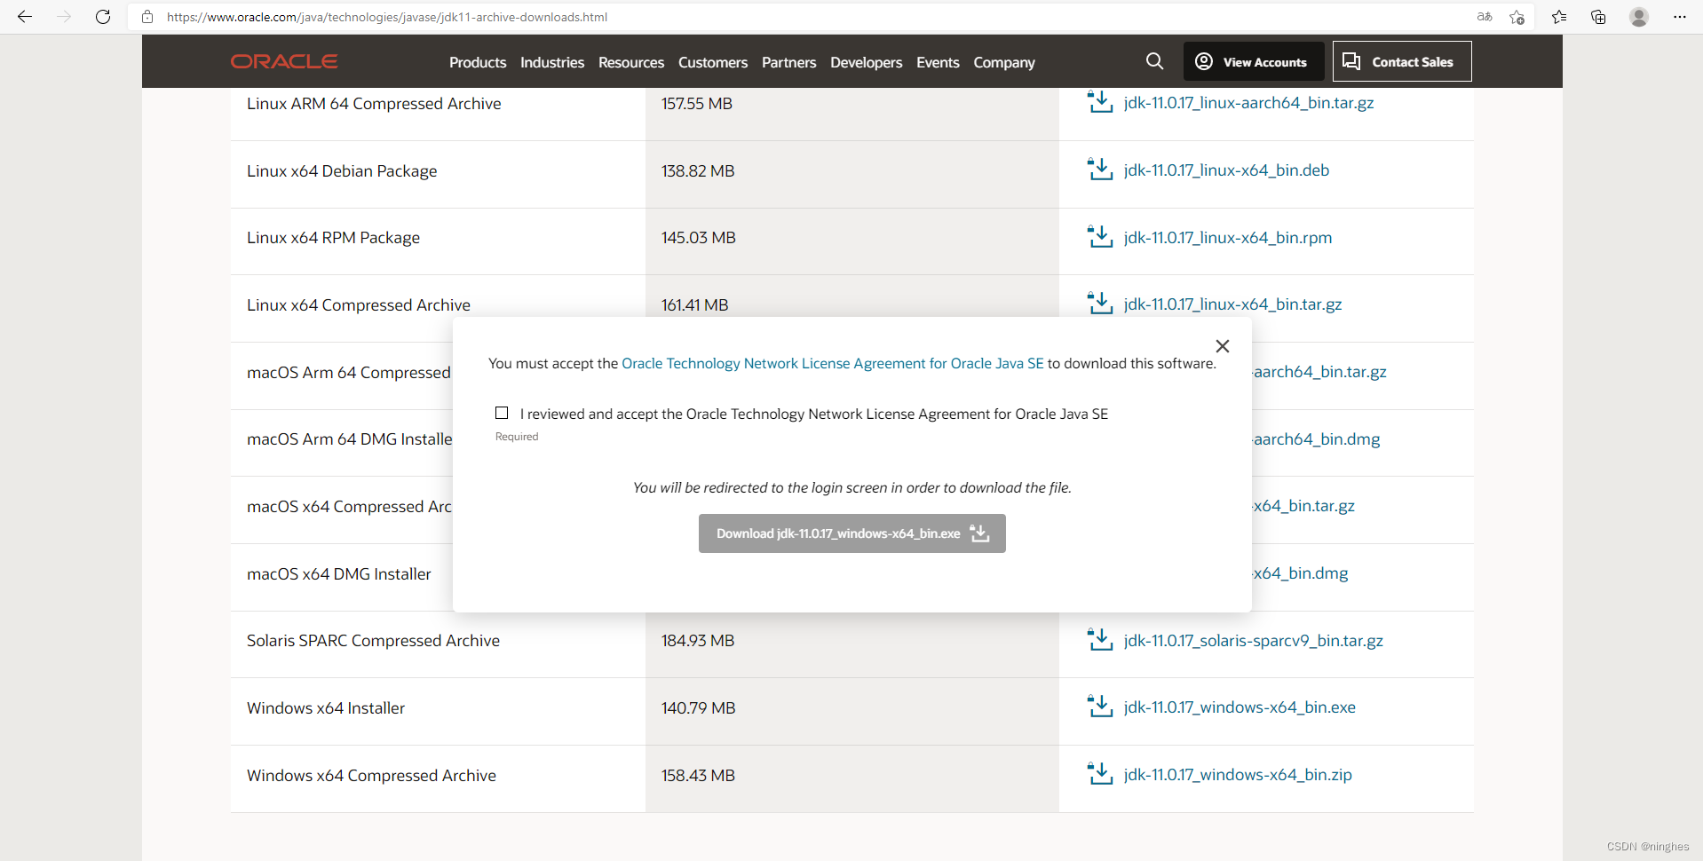
Task: Click the lock icon in address bar
Action: point(147,17)
